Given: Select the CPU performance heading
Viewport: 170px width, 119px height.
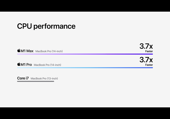Looking at the screenshot, I should [46, 26].
